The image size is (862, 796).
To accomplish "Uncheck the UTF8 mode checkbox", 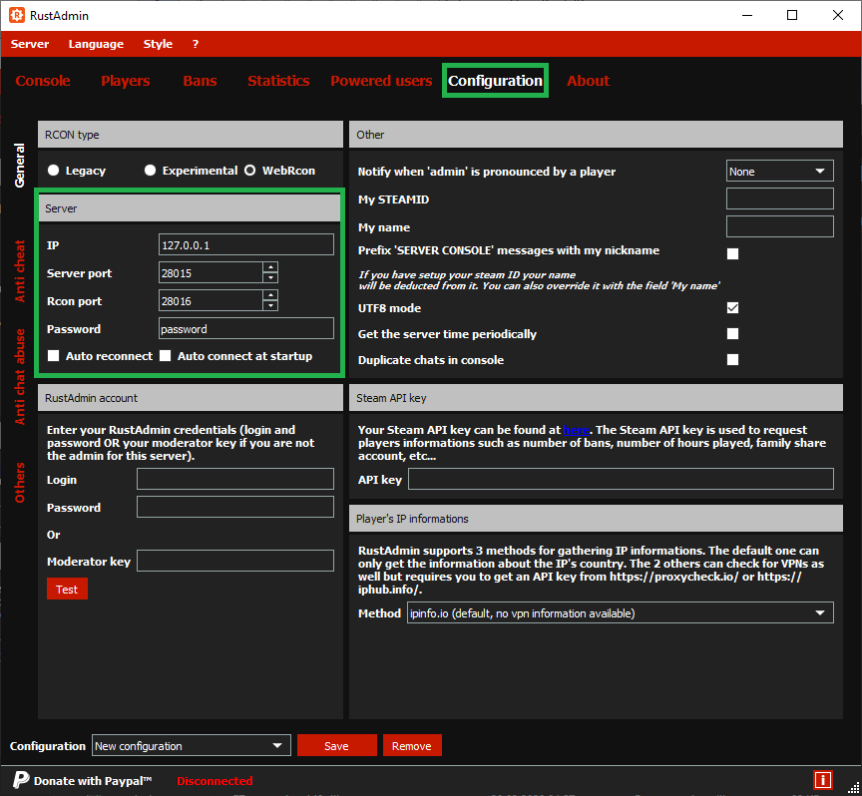I will coord(732,308).
